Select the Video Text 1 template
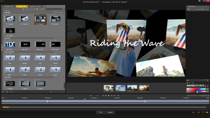Screen dimensions: 210x118 tap(10, 44)
